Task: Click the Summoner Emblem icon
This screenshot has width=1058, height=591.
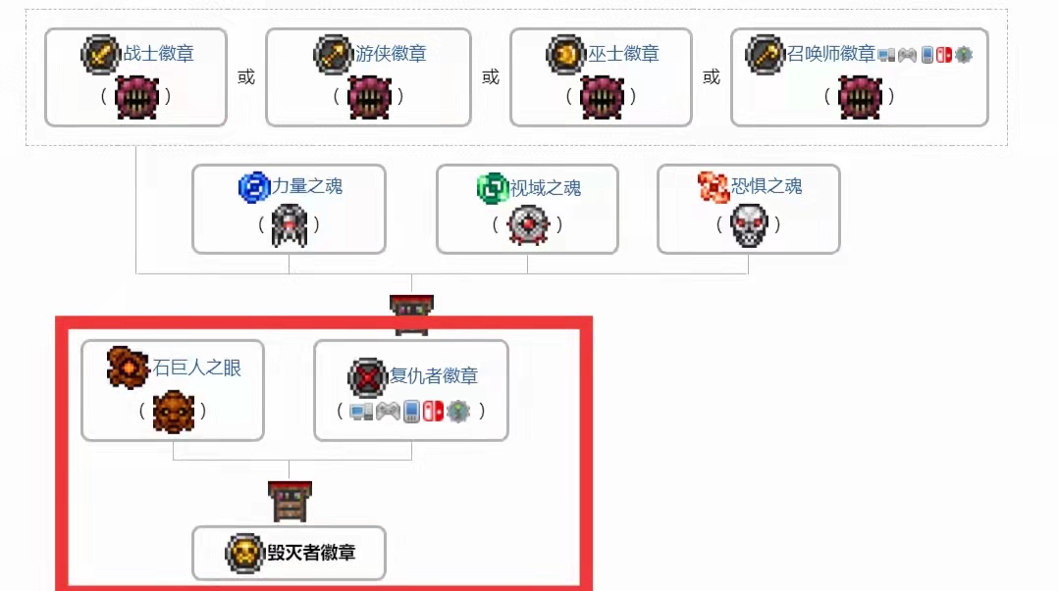Action: (x=766, y=54)
